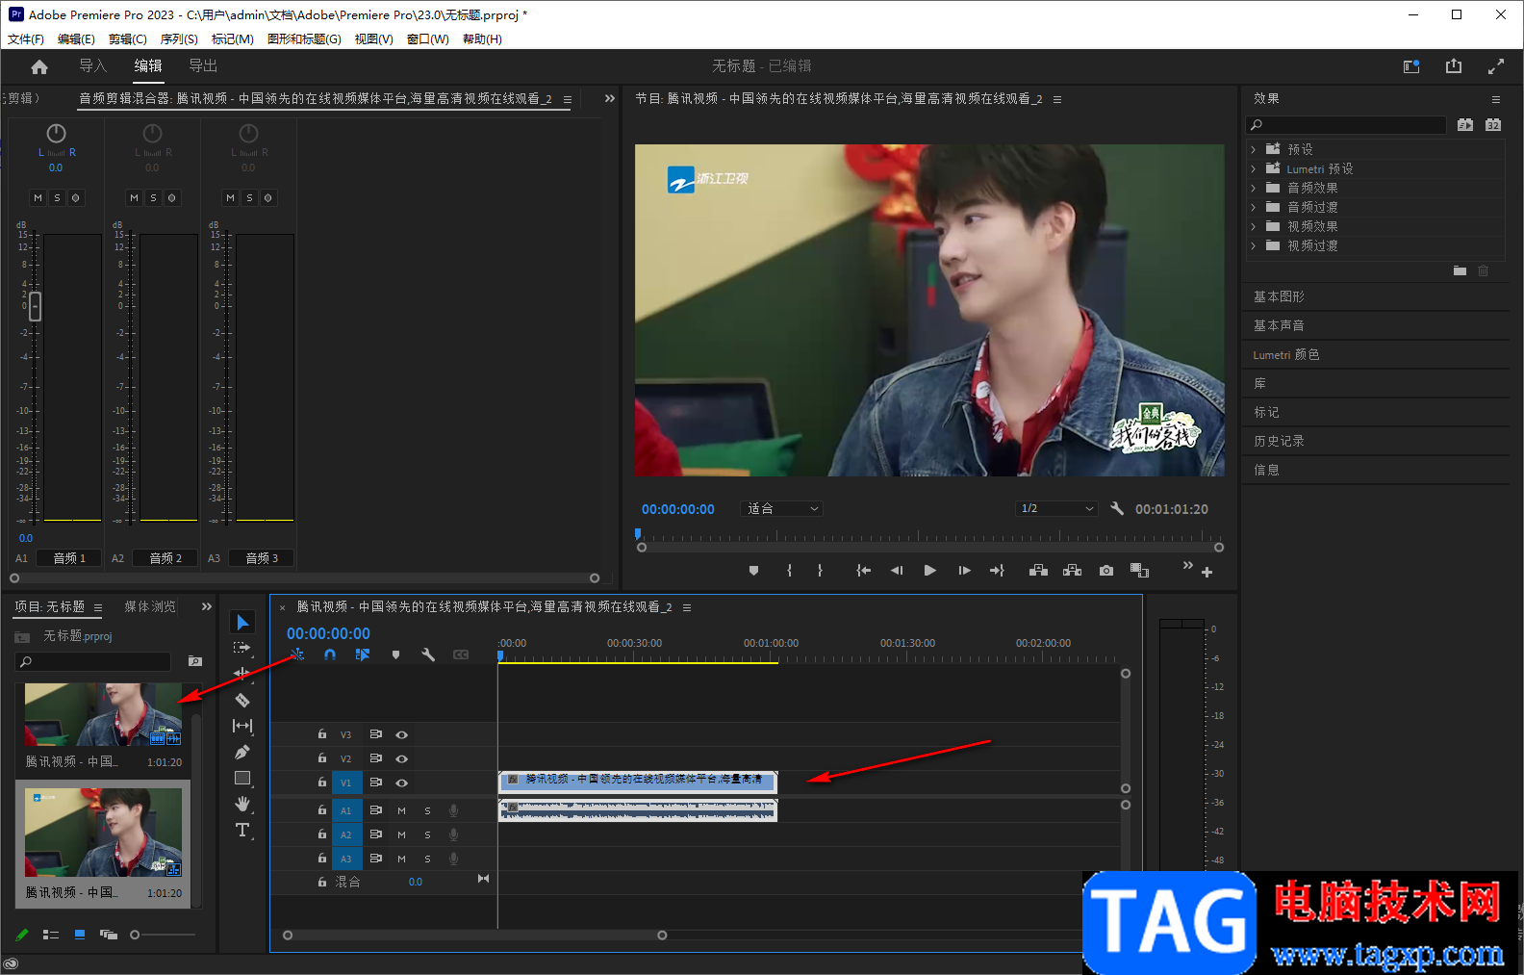
Task: Select the Type tool
Action: coord(242,830)
